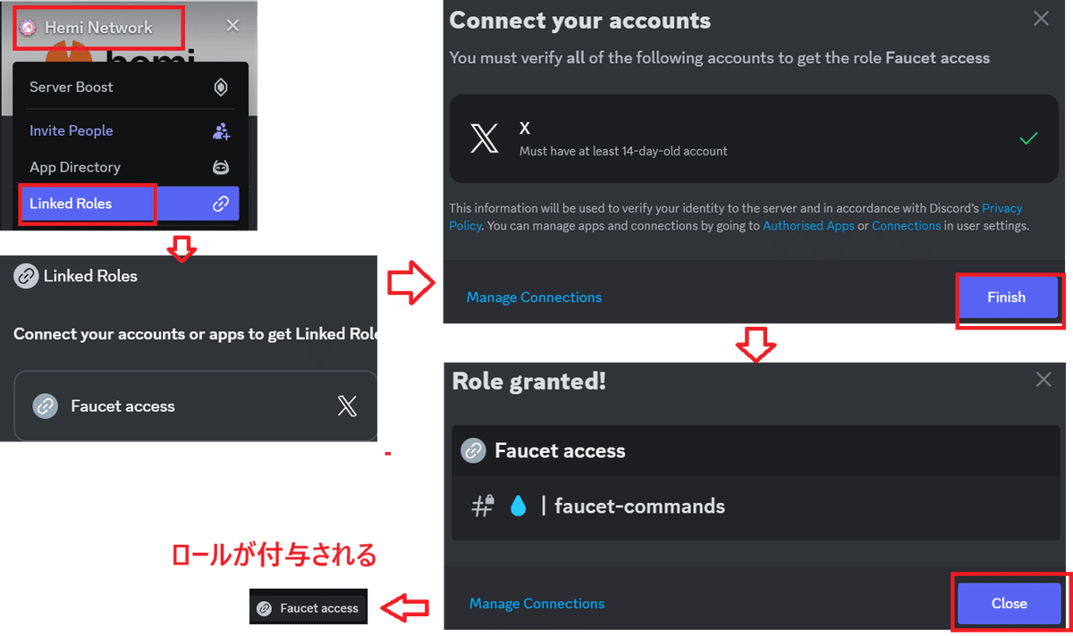Open the Authorised Apps link
The image size is (1073, 636).
click(x=808, y=226)
